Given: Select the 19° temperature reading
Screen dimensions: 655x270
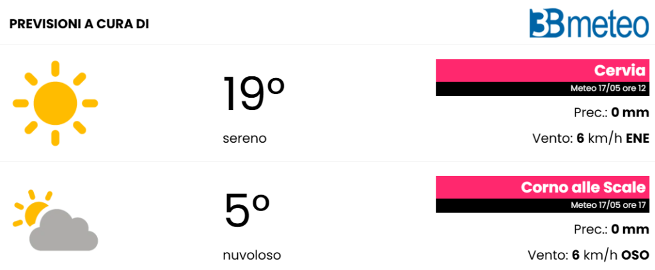Looking at the screenshot, I should [253, 94].
